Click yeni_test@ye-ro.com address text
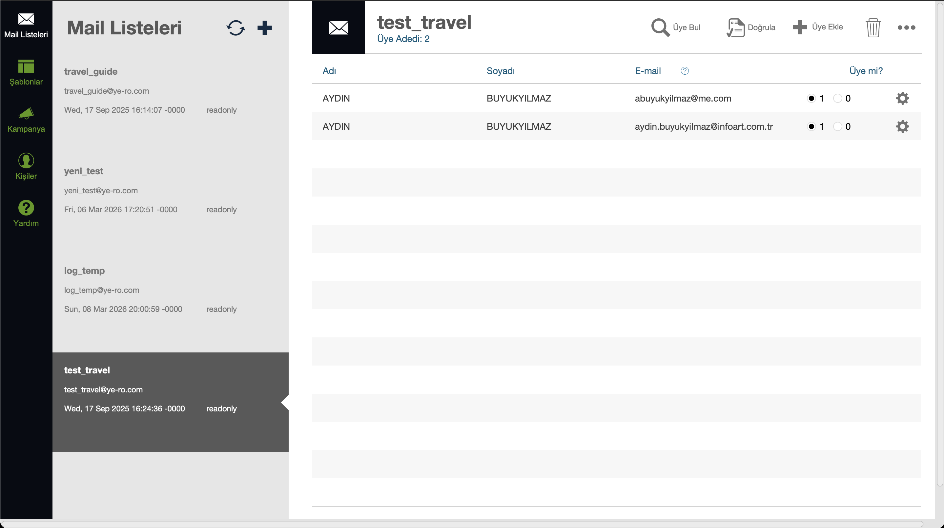944x528 pixels. click(101, 191)
